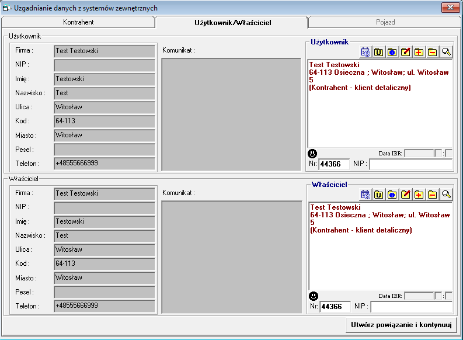Switch to the Kontrahent tab

[78, 22]
